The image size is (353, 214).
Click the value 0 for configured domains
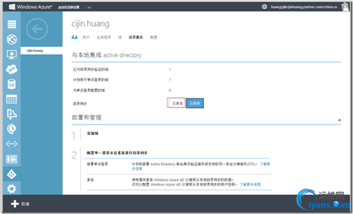170,90
